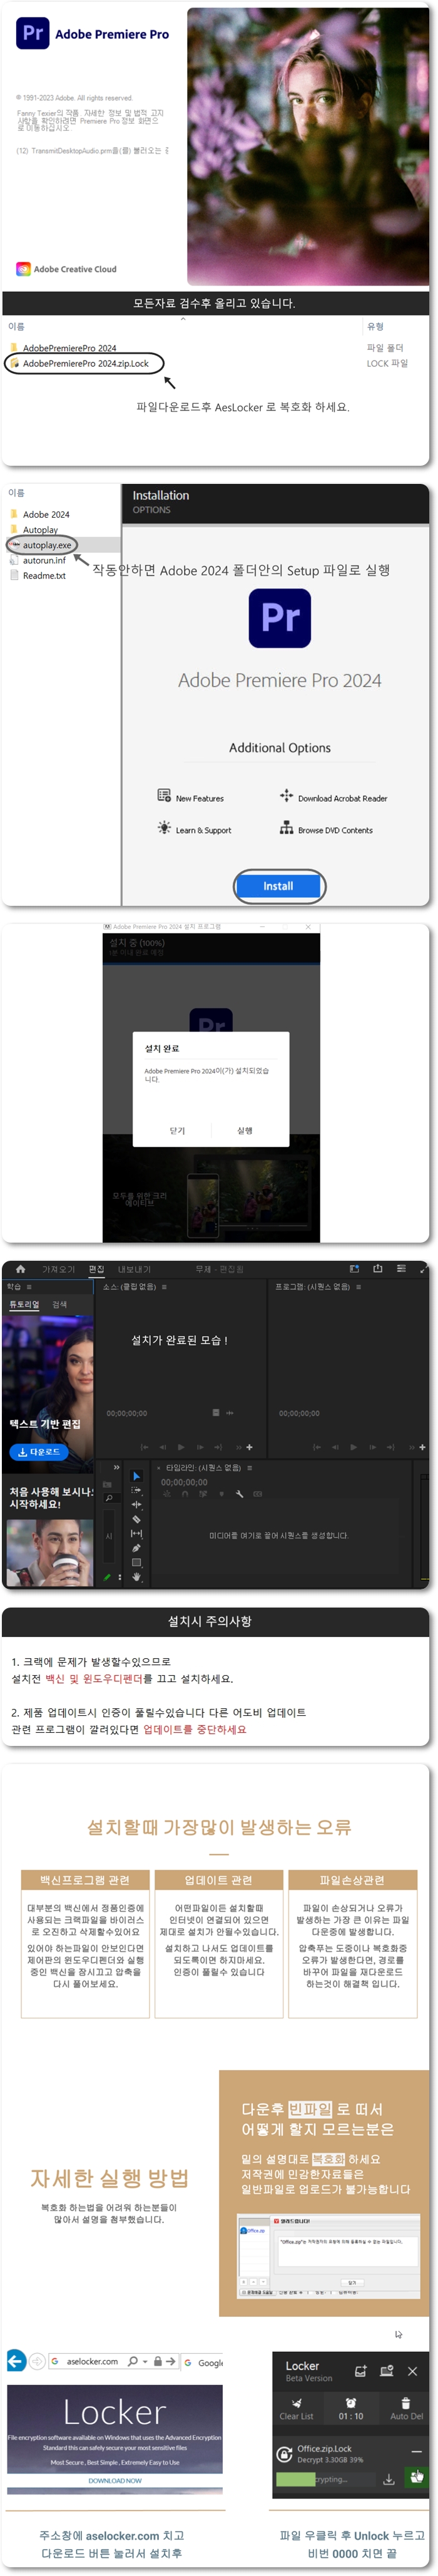Open the address bar search dropdown arrow
The image size is (438, 2576).
[145, 2362]
